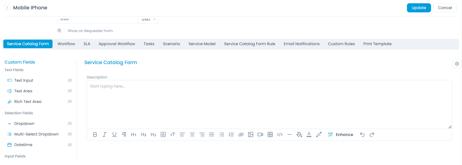Apply paragraph format
Image resolution: width=462 pixels, height=165 pixels.
(x=124, y=135)
